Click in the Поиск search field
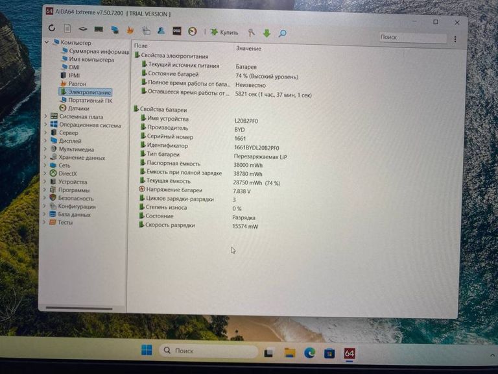The image size is (498, 374). [411, 38]
